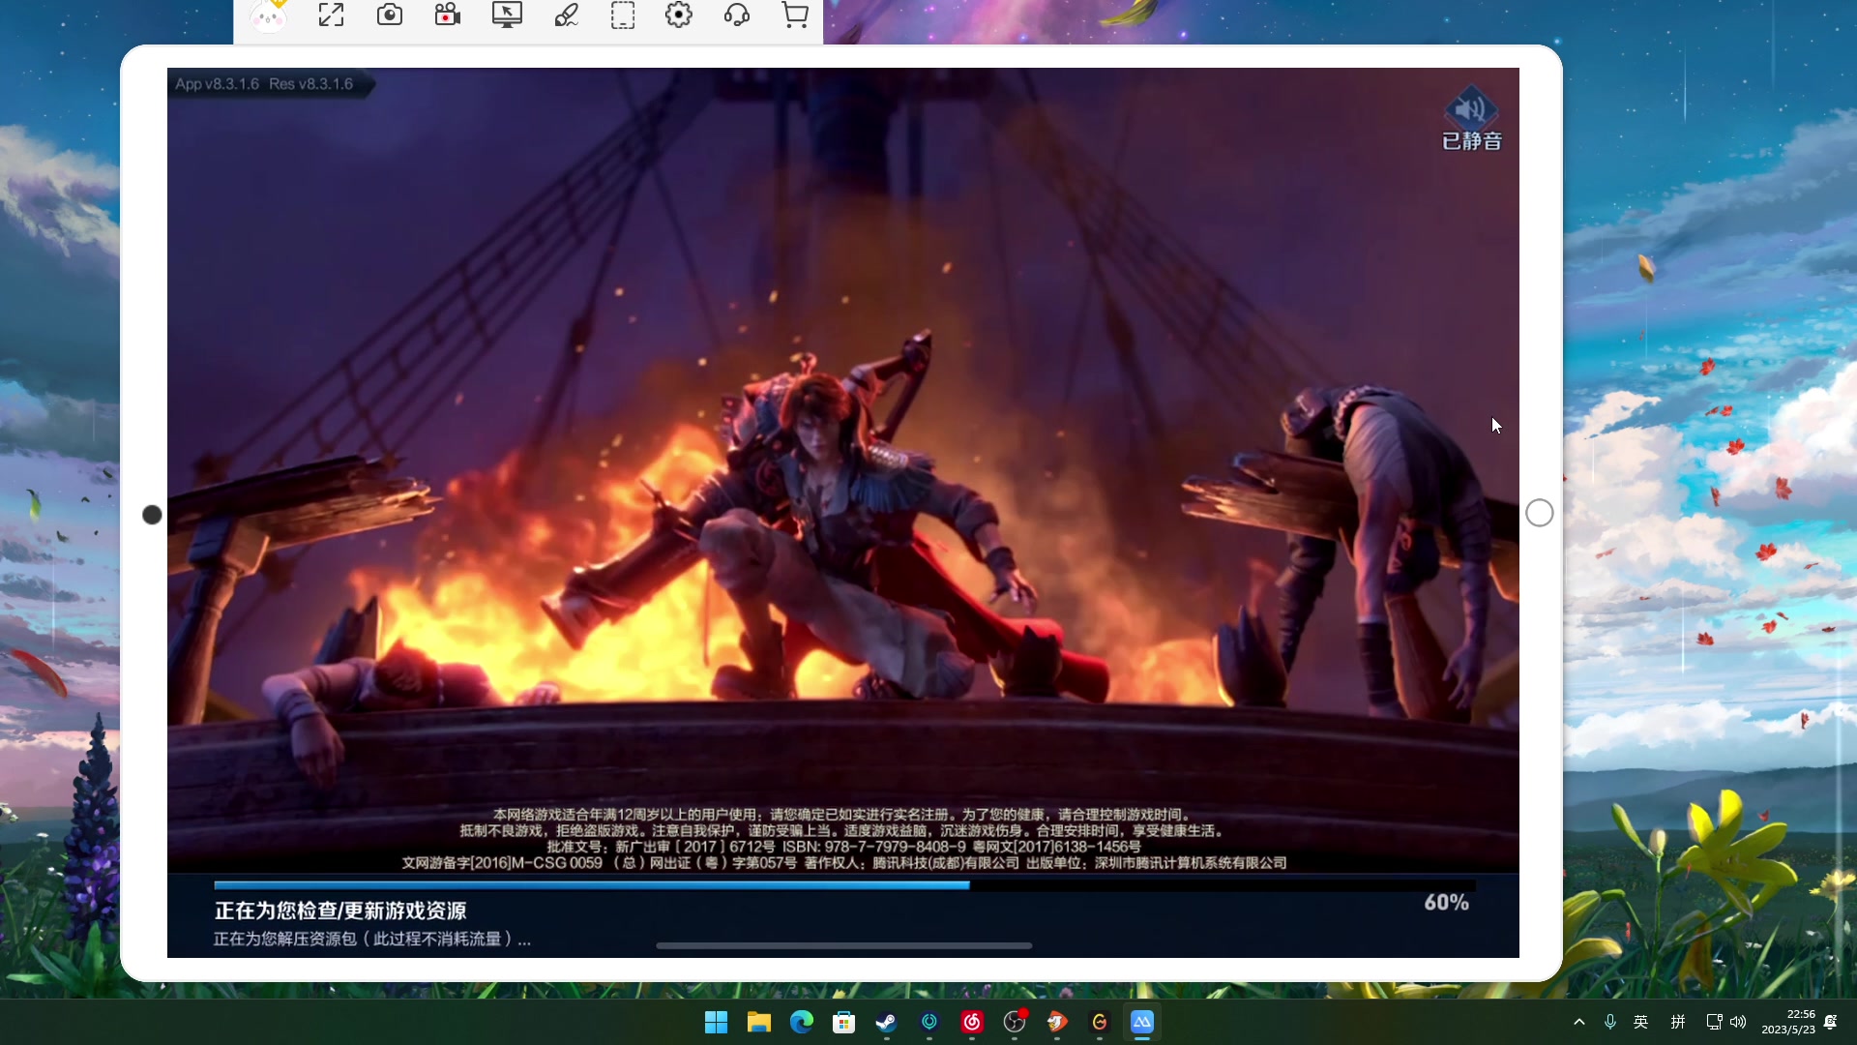Launch Microsoft Edge from the taskbar
Screen dimensions: 1857x1045
click(x=801, y=1022)
